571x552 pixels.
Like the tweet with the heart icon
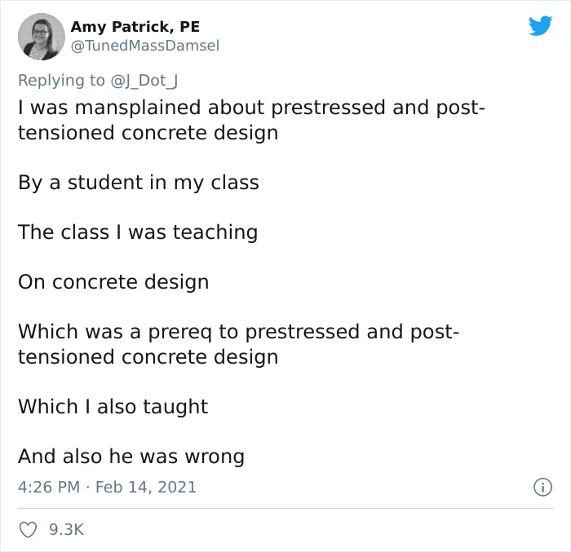29,530
